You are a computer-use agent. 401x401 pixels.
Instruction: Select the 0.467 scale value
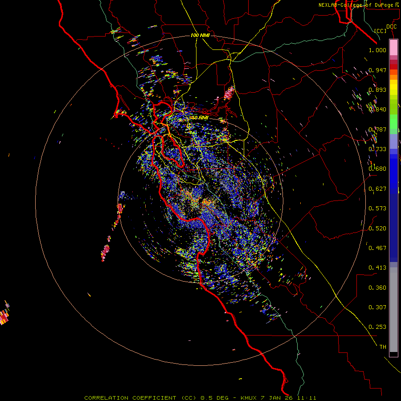(377, 248)
